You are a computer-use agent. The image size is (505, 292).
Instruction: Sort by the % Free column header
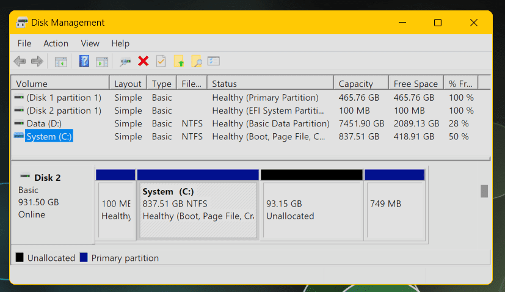click(461, 84)
